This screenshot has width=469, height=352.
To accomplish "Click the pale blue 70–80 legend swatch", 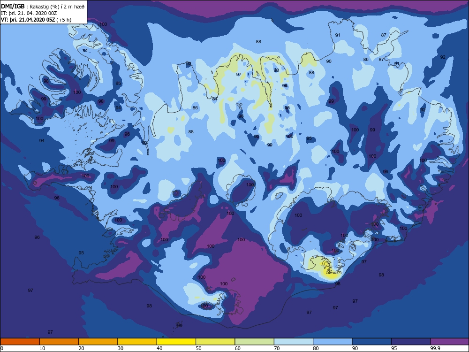I will point(294,342).
